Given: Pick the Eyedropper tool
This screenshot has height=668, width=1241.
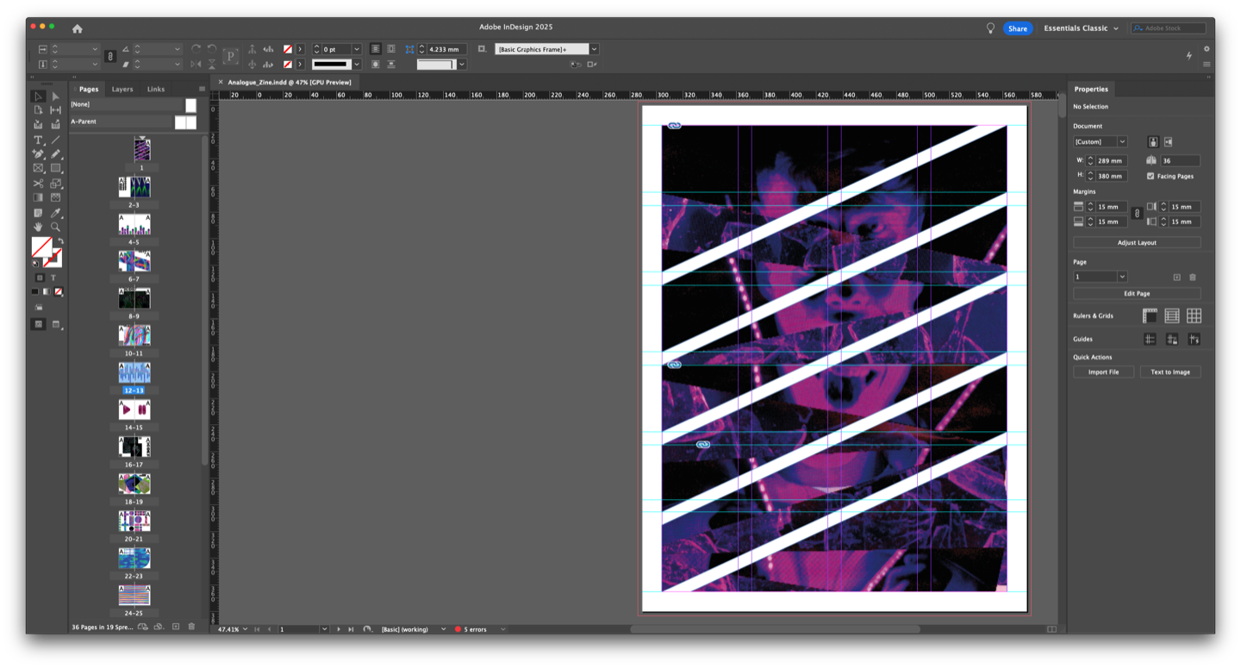Looking at the screenshot, I should 56,213.
